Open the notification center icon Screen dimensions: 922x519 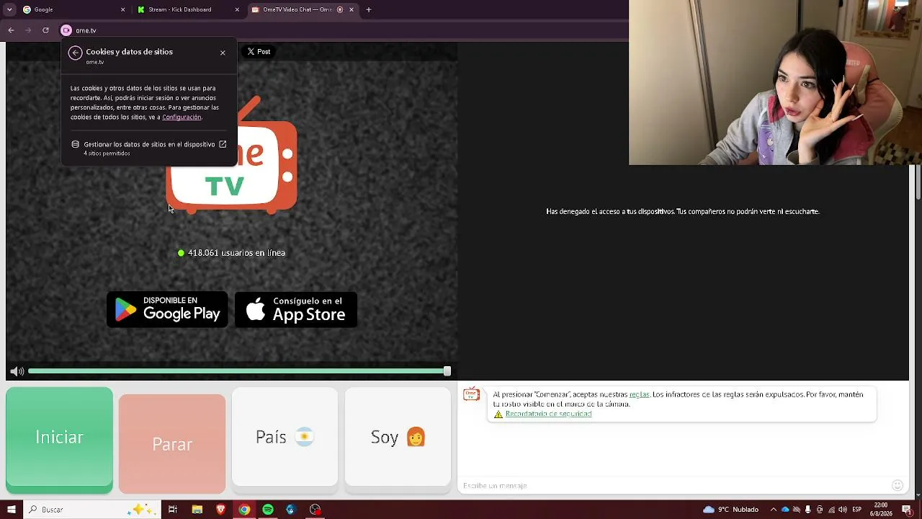click(908, 510)
